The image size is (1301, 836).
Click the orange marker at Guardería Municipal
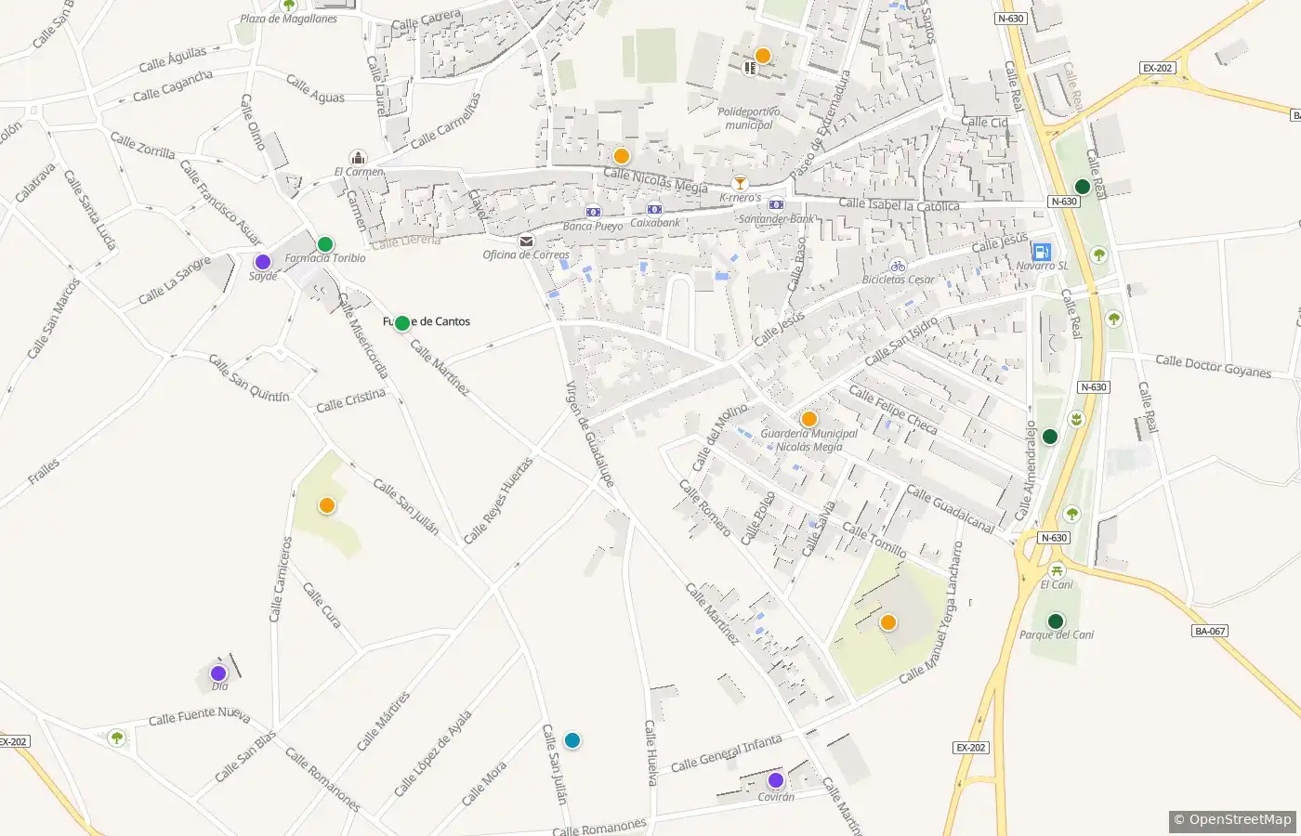pyautogui.click(x=809, y=419)
